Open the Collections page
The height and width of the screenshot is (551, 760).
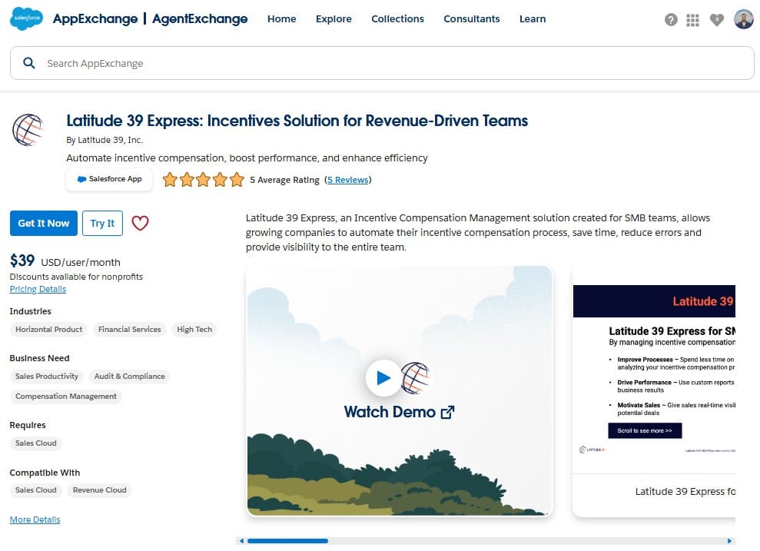pos(397,19)
